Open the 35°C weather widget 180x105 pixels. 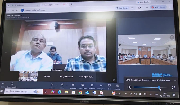116,93
